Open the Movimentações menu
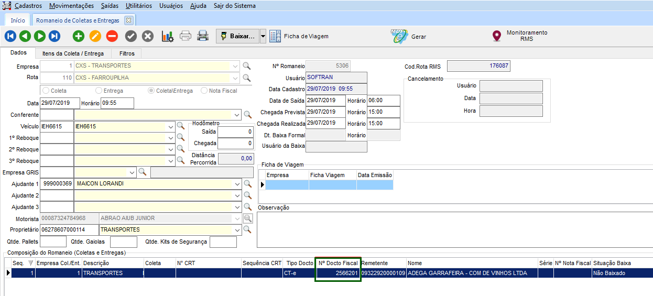 [71, 6]
